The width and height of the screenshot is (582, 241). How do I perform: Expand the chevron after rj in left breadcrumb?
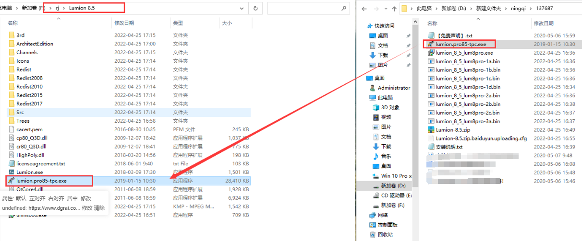click(x=64, y=8)
